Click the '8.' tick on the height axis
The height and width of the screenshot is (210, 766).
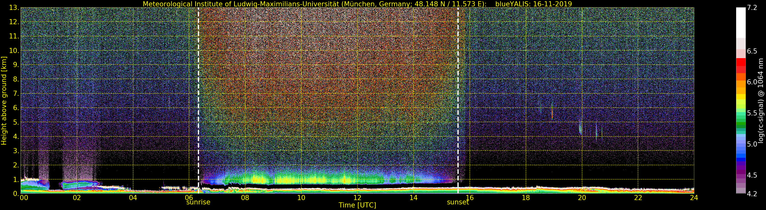point(16,79)
